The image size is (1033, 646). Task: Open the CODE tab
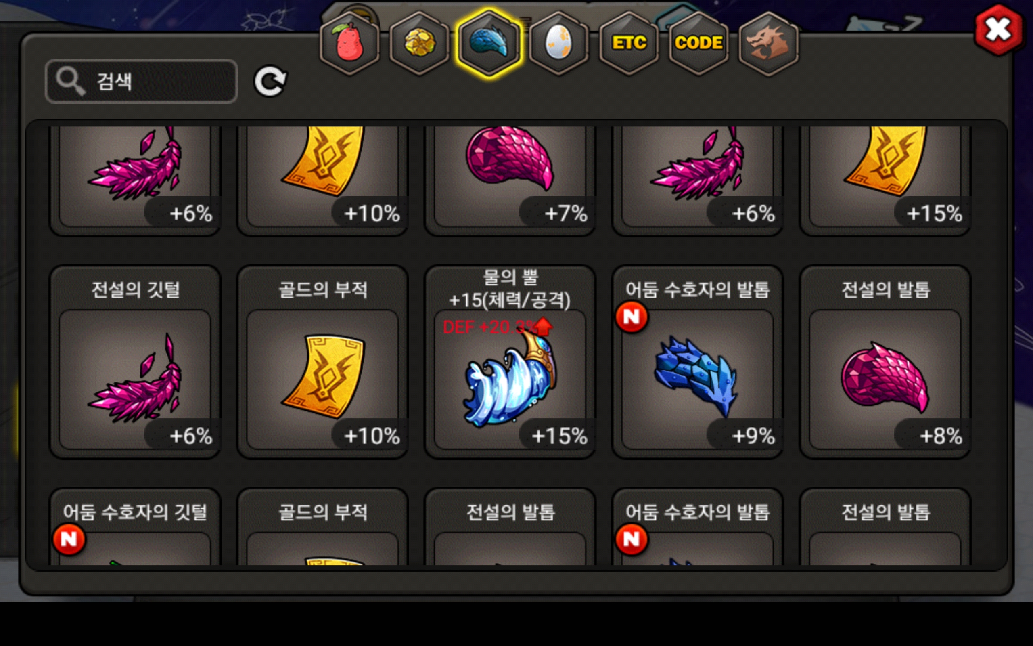[x=698, y=43]
